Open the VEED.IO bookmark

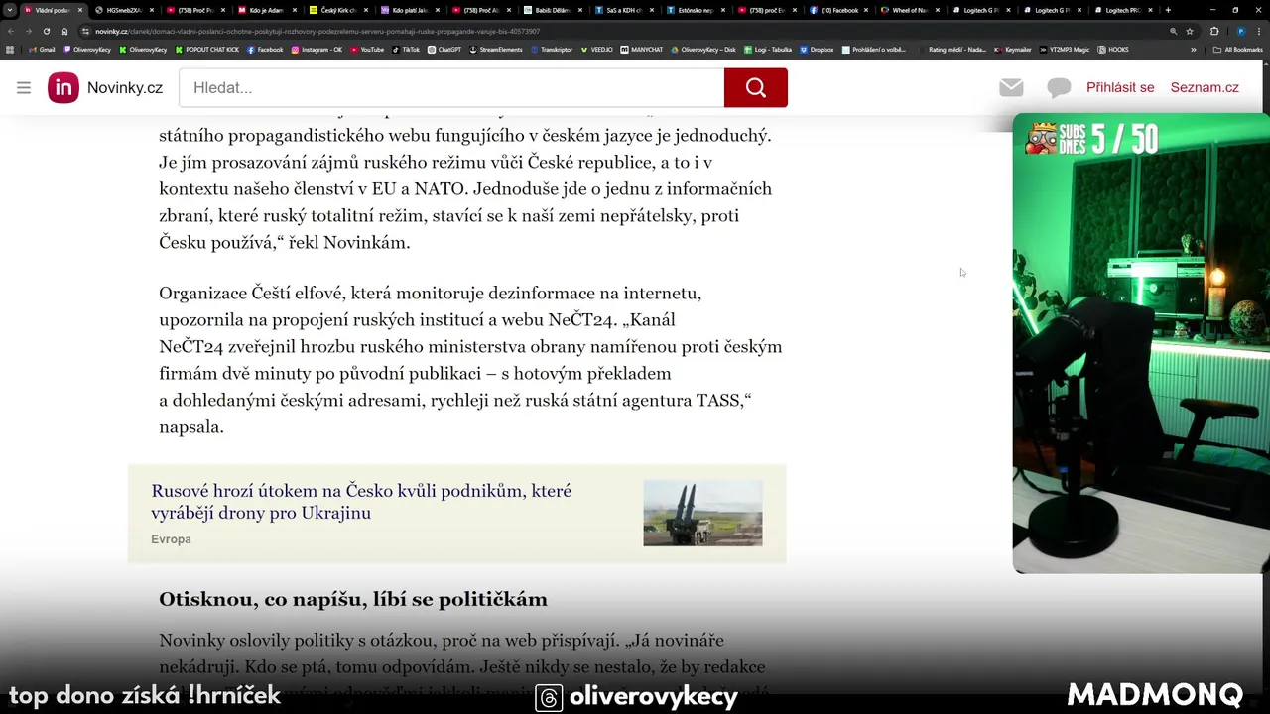point(598,49)
